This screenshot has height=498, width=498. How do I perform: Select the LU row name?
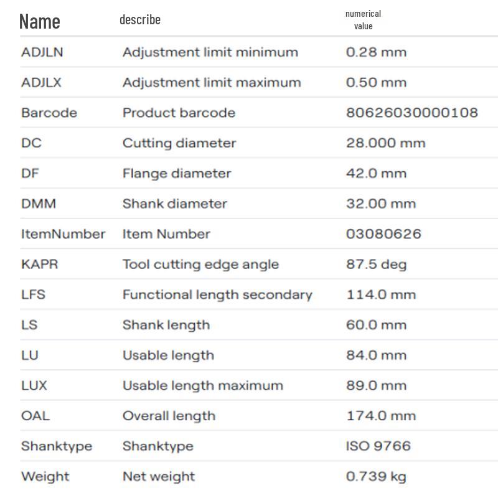[x=30, y=355]
